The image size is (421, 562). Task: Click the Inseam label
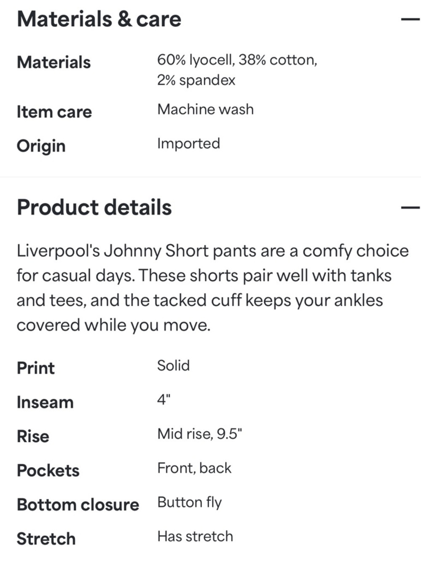(x=45, y=402)
